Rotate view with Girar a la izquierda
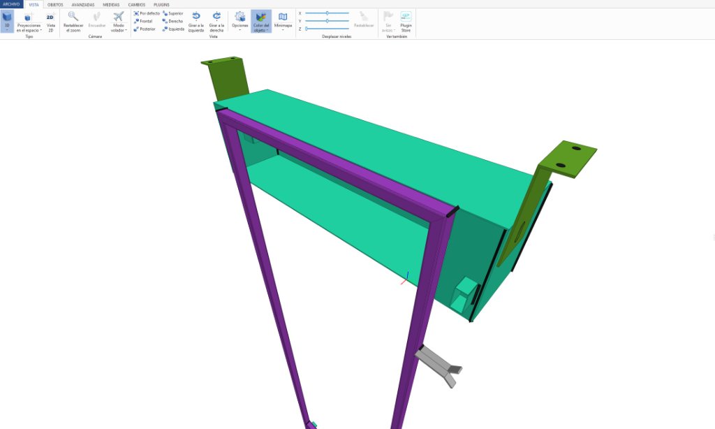715x429 pixels. pos(196,22)
